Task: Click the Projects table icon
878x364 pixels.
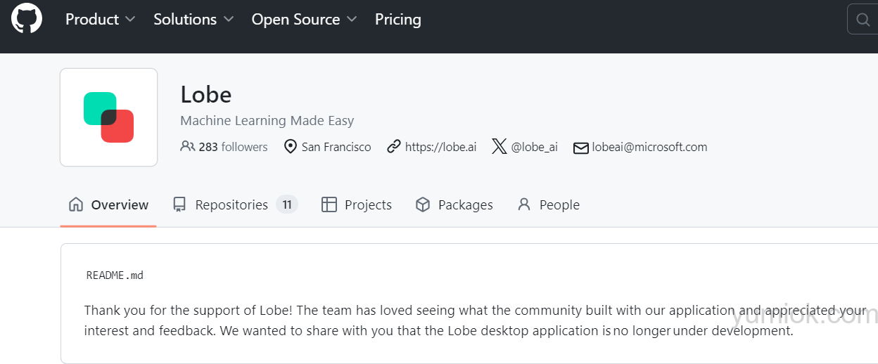Action: point(329,204)
